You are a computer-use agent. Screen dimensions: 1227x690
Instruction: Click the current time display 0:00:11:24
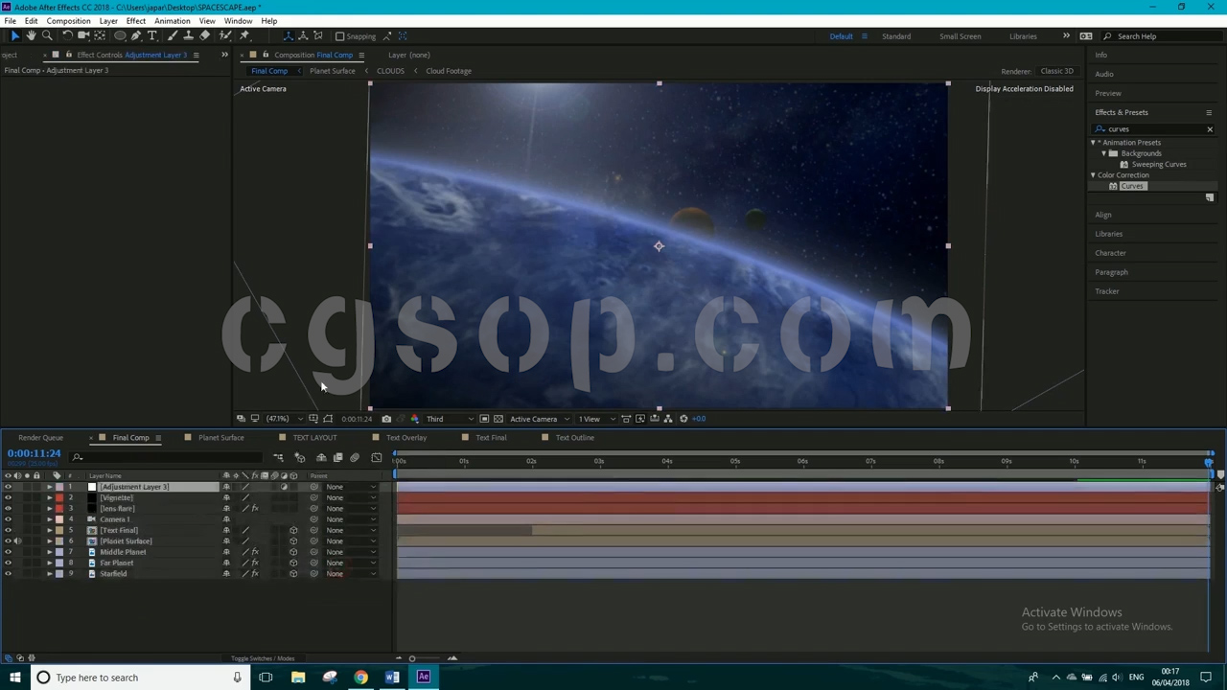35,453
